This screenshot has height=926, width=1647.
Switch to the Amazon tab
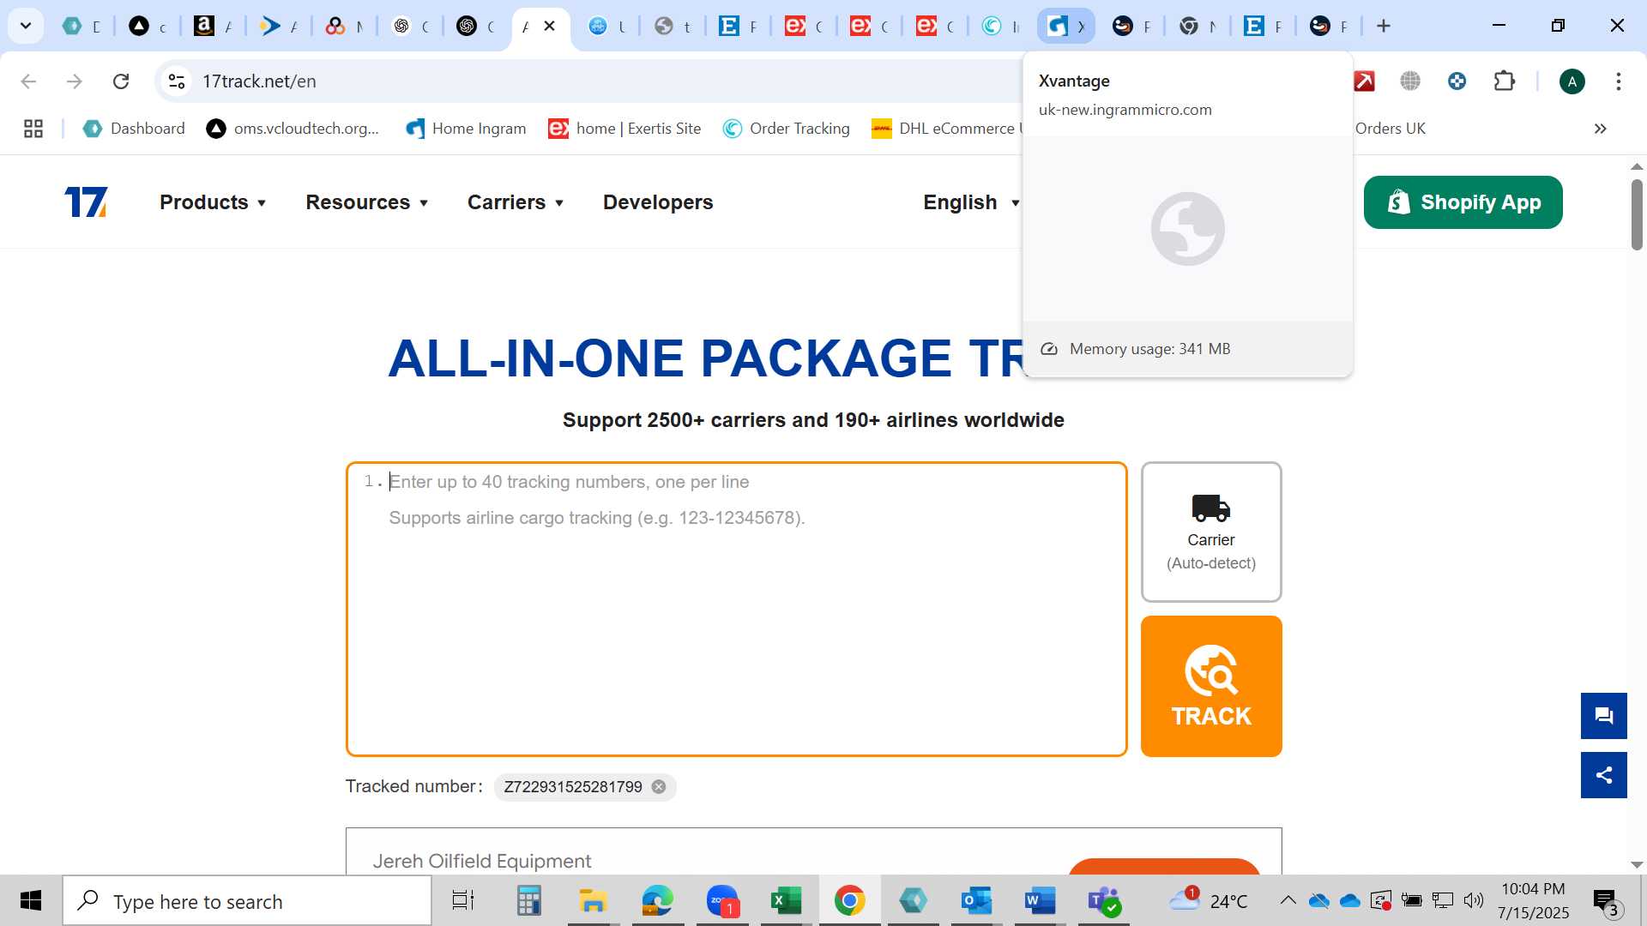click(213, 26)
